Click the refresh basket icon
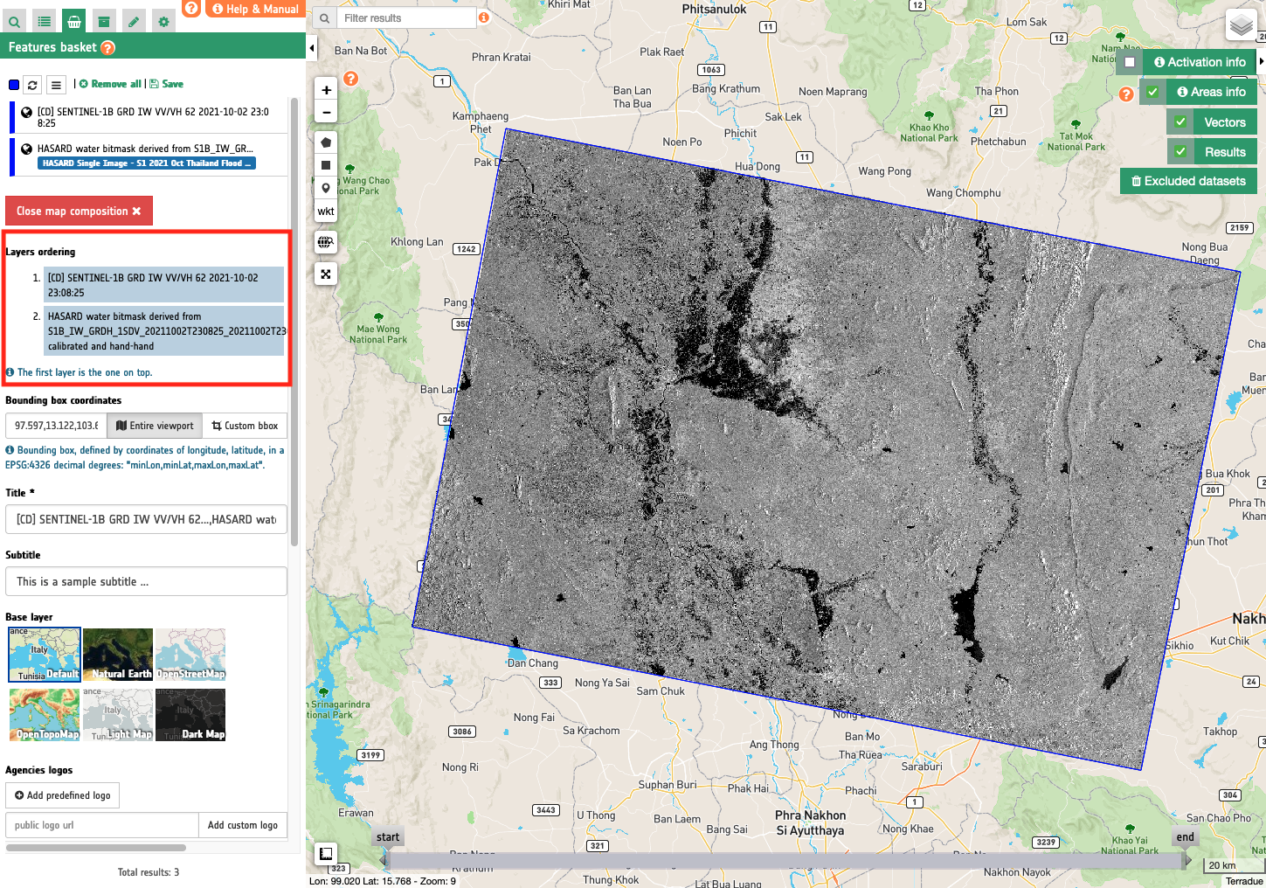The width and height of the screenshot is (1266, 888). click(32, 85)
